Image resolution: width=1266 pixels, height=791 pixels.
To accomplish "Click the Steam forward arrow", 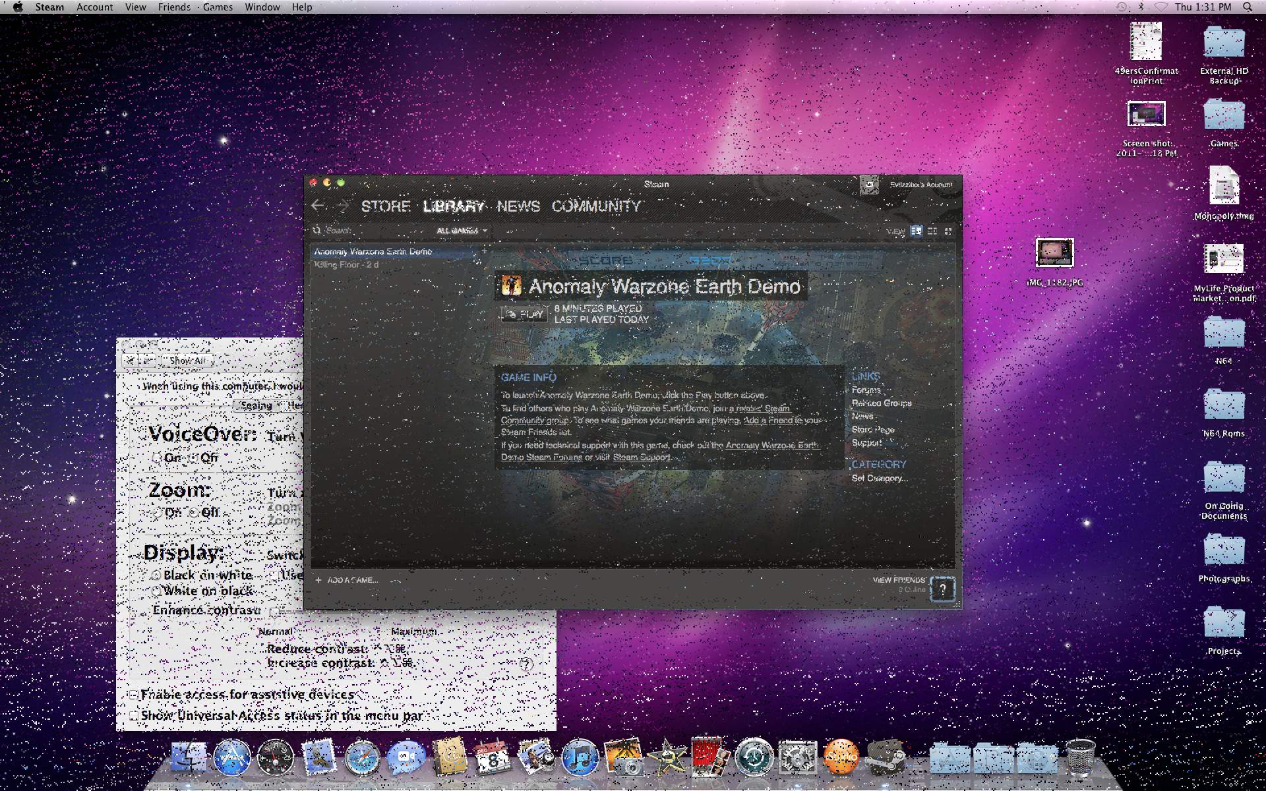I will [x=343, y=206].
